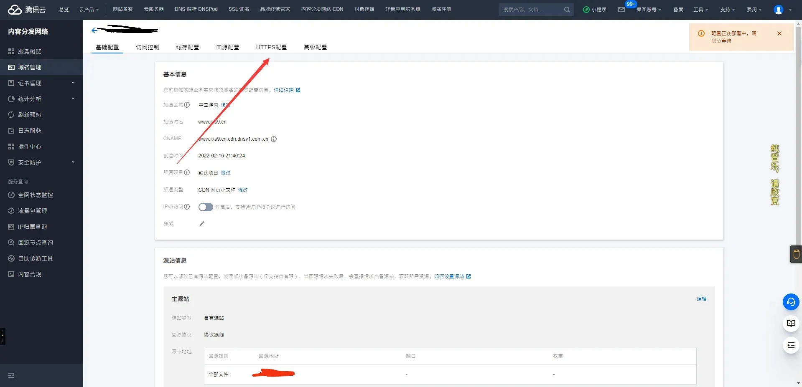Image resolution: width=802 pixels, height=387 pixels.
Task: Switch to HTTPS配置 tab
Action: point(271,47)
